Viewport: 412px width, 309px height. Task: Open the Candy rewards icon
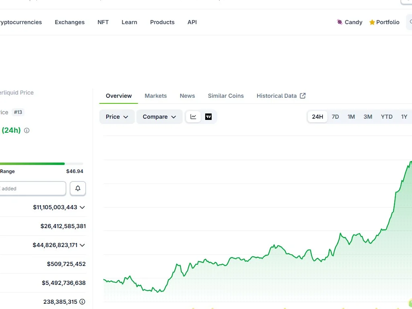click(340, 22)
